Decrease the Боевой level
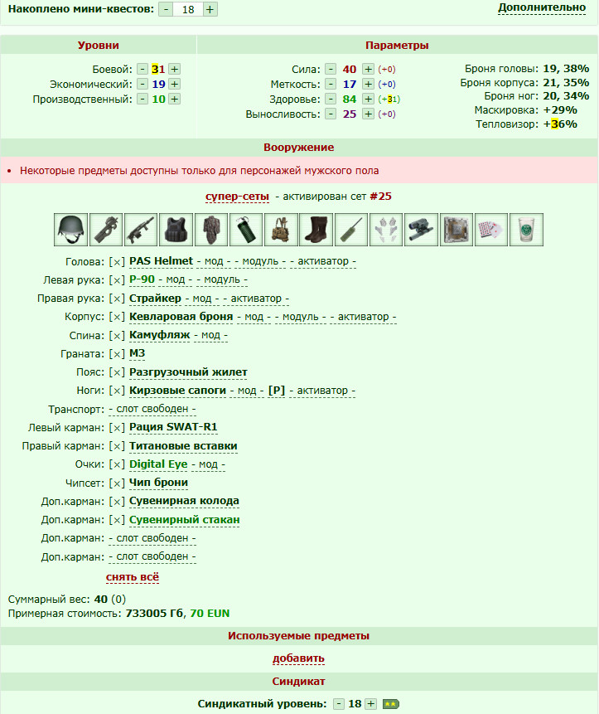The height and width of the screenshot is (714, 599). point(143,69)
